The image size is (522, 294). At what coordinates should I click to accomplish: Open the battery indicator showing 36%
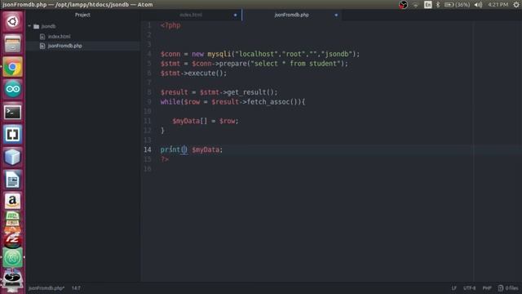[x=457, y=5]
